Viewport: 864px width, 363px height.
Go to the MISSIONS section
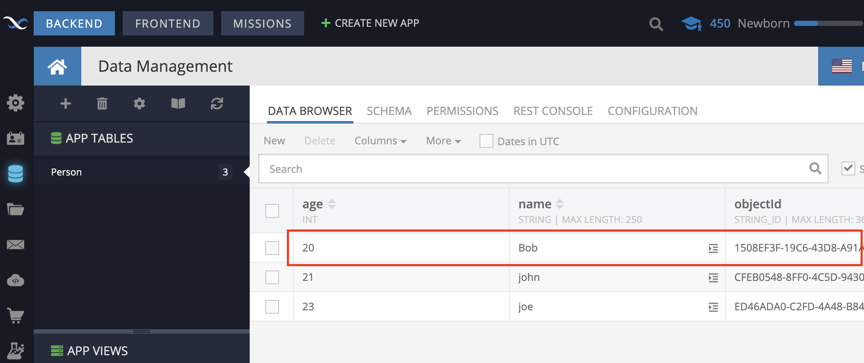pos(263,23)
